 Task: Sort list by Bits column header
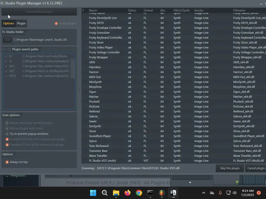point(163,10)
